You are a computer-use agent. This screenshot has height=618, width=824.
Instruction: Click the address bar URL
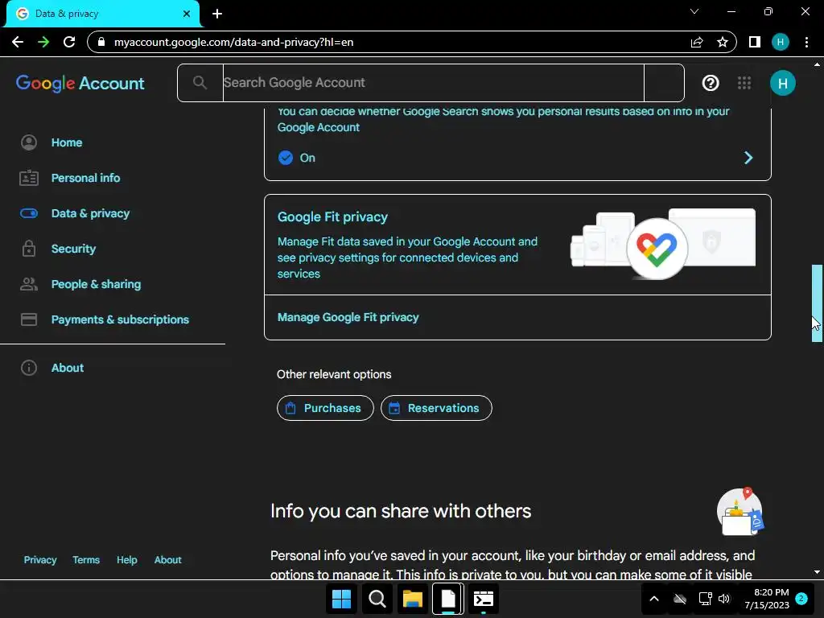tap(234, 42)
